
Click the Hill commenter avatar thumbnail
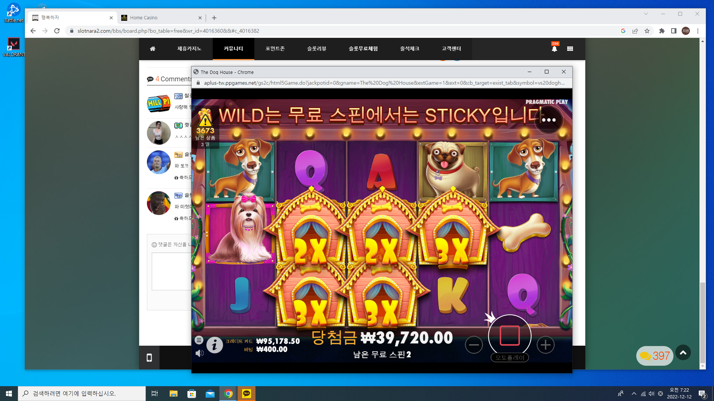[158, 103]
